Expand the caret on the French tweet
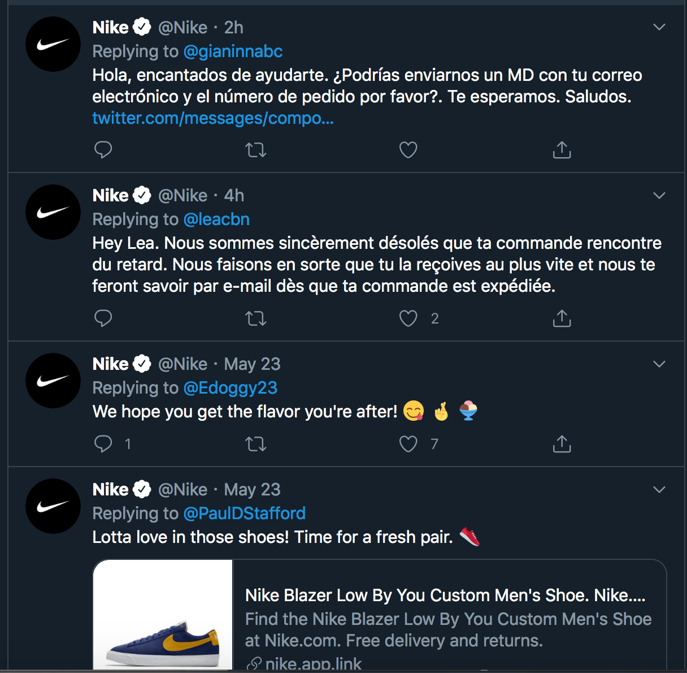 click(659, 195)
